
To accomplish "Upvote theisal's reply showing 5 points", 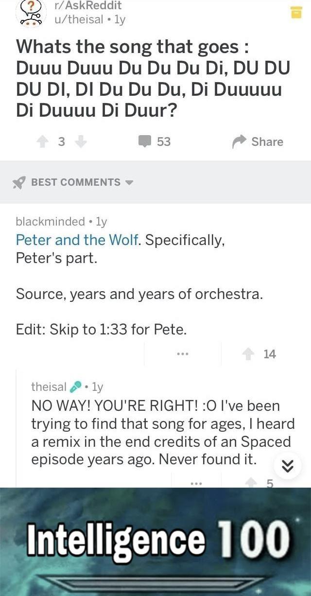I will (251, 483).
